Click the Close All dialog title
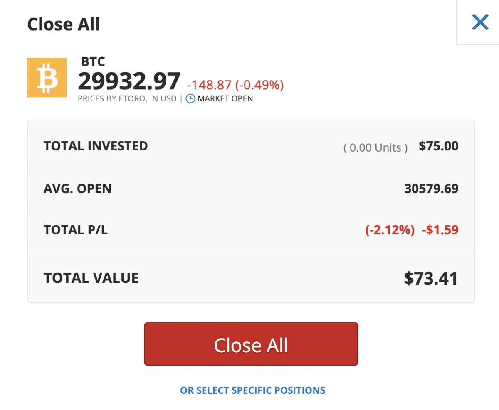This screenshot has height=410, width=499. (64, 24)
